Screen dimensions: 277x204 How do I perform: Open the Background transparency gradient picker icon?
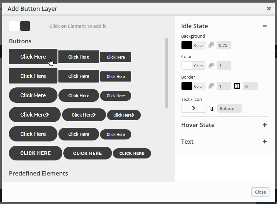(211, 45)
